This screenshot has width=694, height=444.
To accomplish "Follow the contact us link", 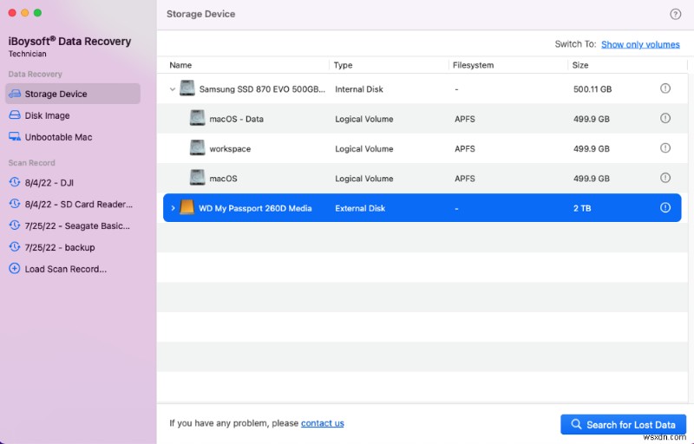I will [x=322, y=423].
